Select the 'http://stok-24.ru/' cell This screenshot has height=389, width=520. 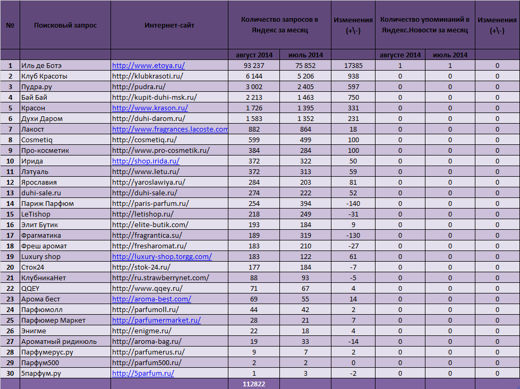click(x=169, y=267)
